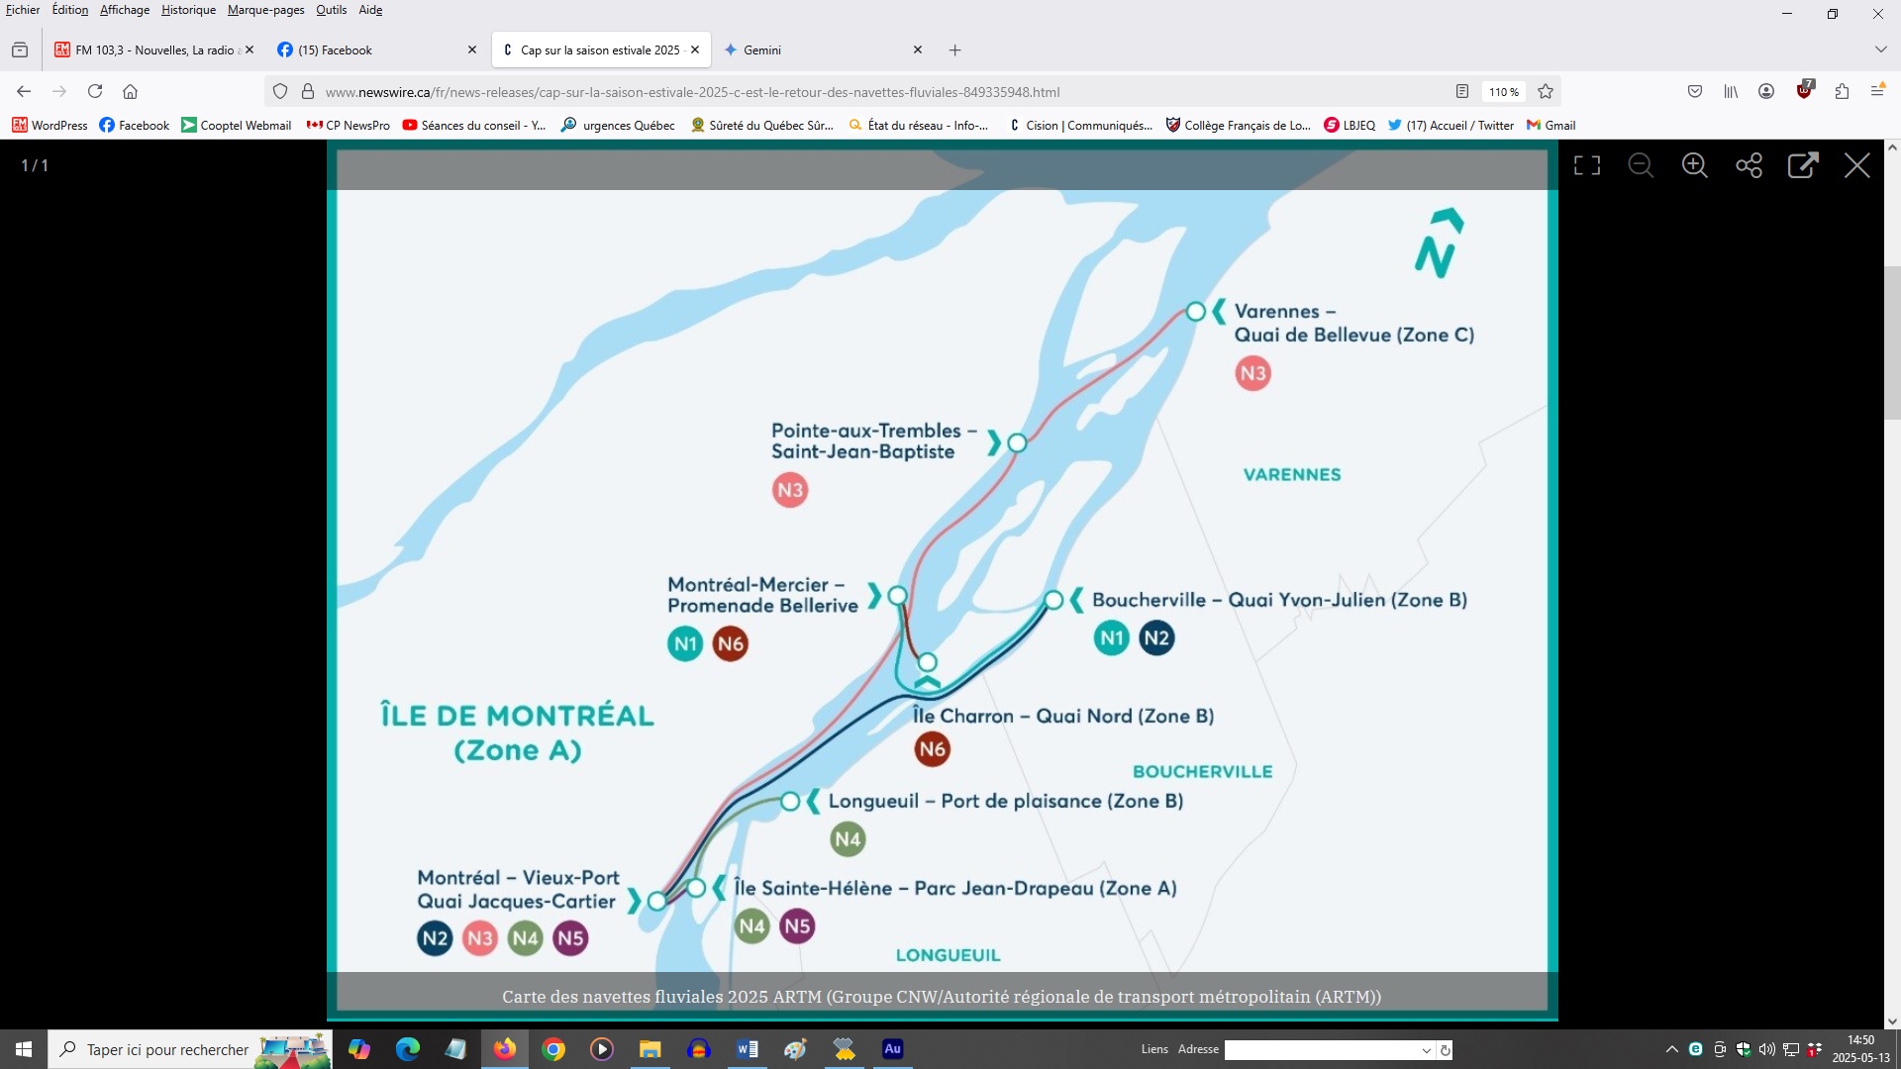The height and width of the screenshot is (1069, 1901).
Task: Open the Firefox extensions puzzle icon
Action: point(1842,92)
